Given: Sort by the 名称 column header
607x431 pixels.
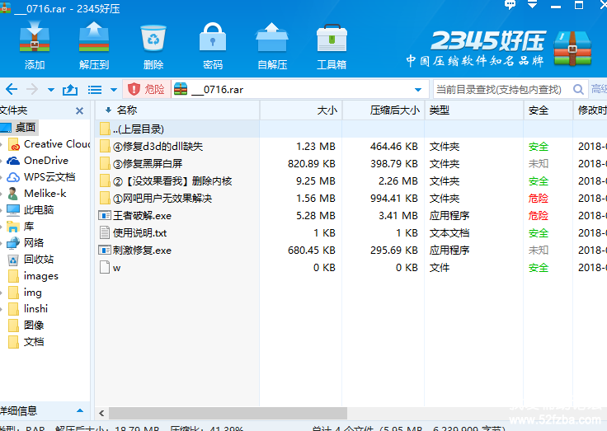Looking at the screenshot, I should click(x=177, y=110).
